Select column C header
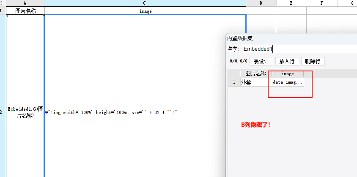The image size is (357, 177). [x=145, y=3]
